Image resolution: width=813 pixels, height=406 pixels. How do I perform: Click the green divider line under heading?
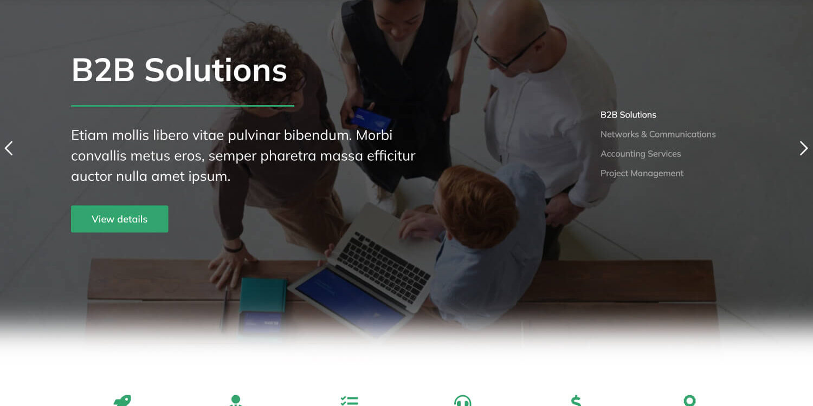[x=182, y=106]
